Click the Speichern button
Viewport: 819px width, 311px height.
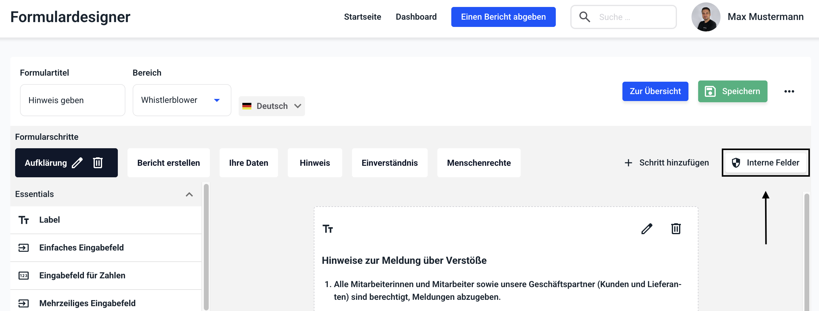point(732,91)
